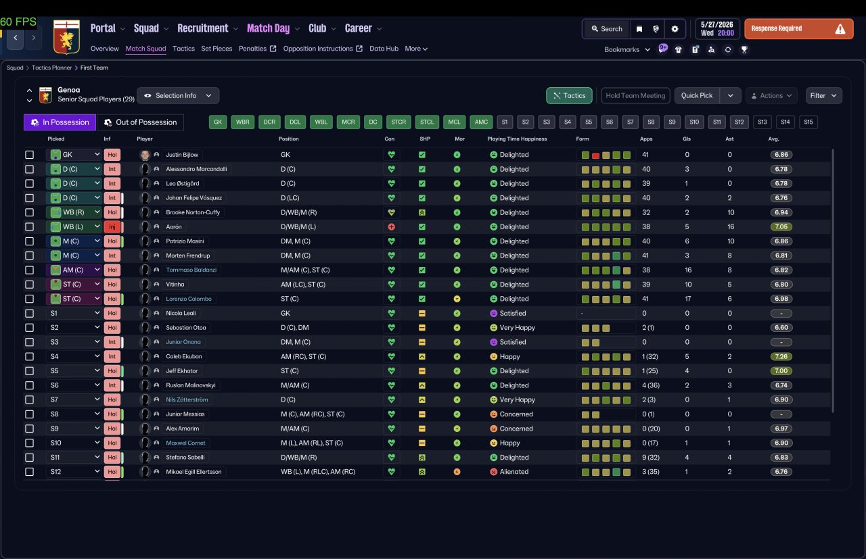Viewport: 866px width, 559px height.
Task: Tick the checkbox for Leo Østigård
Action: coord(29,184)
